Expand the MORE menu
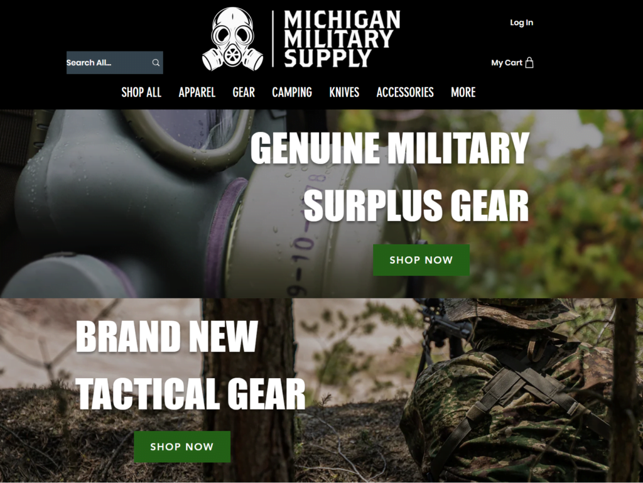This screenshot has height=483, width=643. tap(463, 92)
